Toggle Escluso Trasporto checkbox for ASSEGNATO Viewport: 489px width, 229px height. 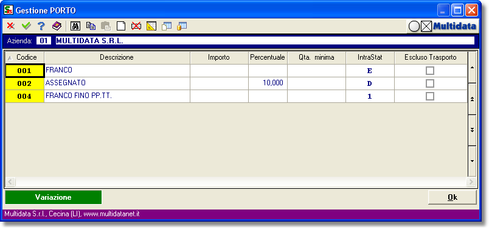[430, 83]
